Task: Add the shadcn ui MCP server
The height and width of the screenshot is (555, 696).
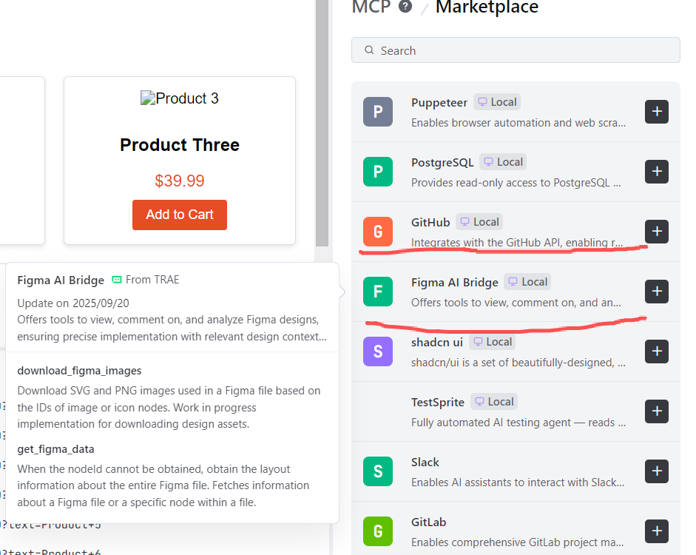Action: (x=657, y=351)
